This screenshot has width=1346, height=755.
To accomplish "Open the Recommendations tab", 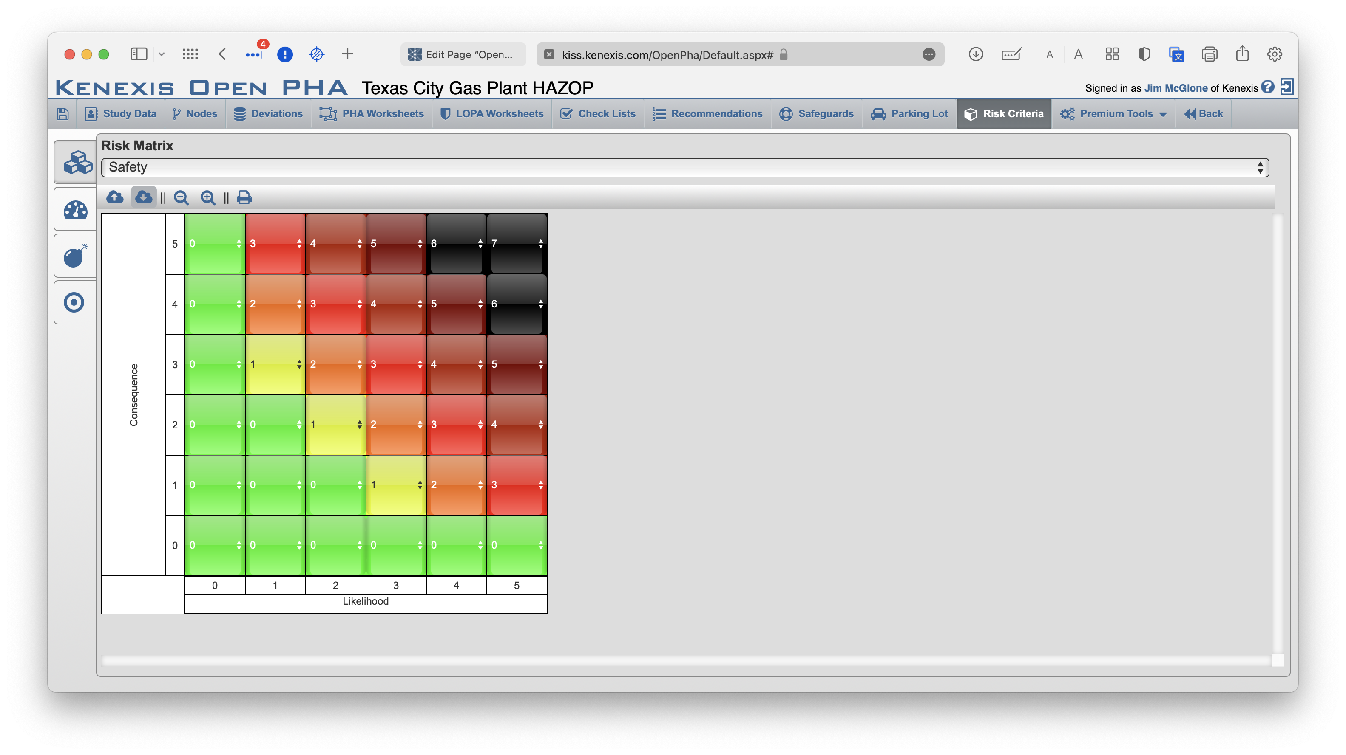I will pyautogui.click(x=707, y=114).
